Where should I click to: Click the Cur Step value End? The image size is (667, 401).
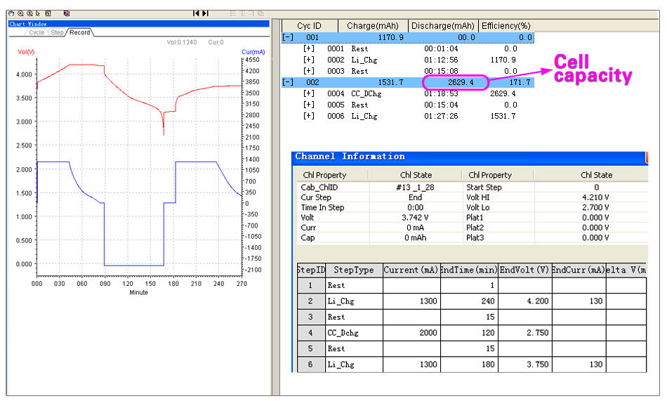click(x=415, y=197)
